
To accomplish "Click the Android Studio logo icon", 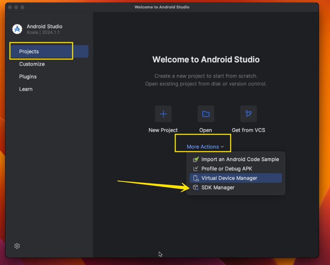I will 17,29.
